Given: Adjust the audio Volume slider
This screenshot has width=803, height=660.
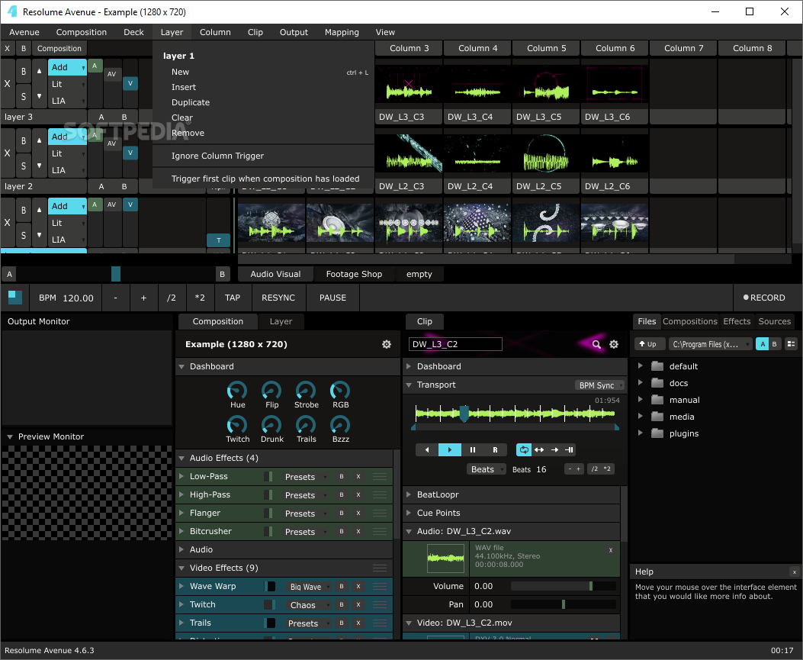Looking at the screenshot, I should tap(564, 586).
